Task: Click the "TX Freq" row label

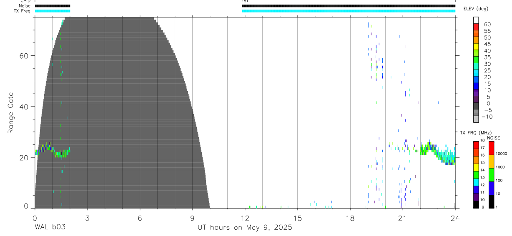Action: point(22,11)
